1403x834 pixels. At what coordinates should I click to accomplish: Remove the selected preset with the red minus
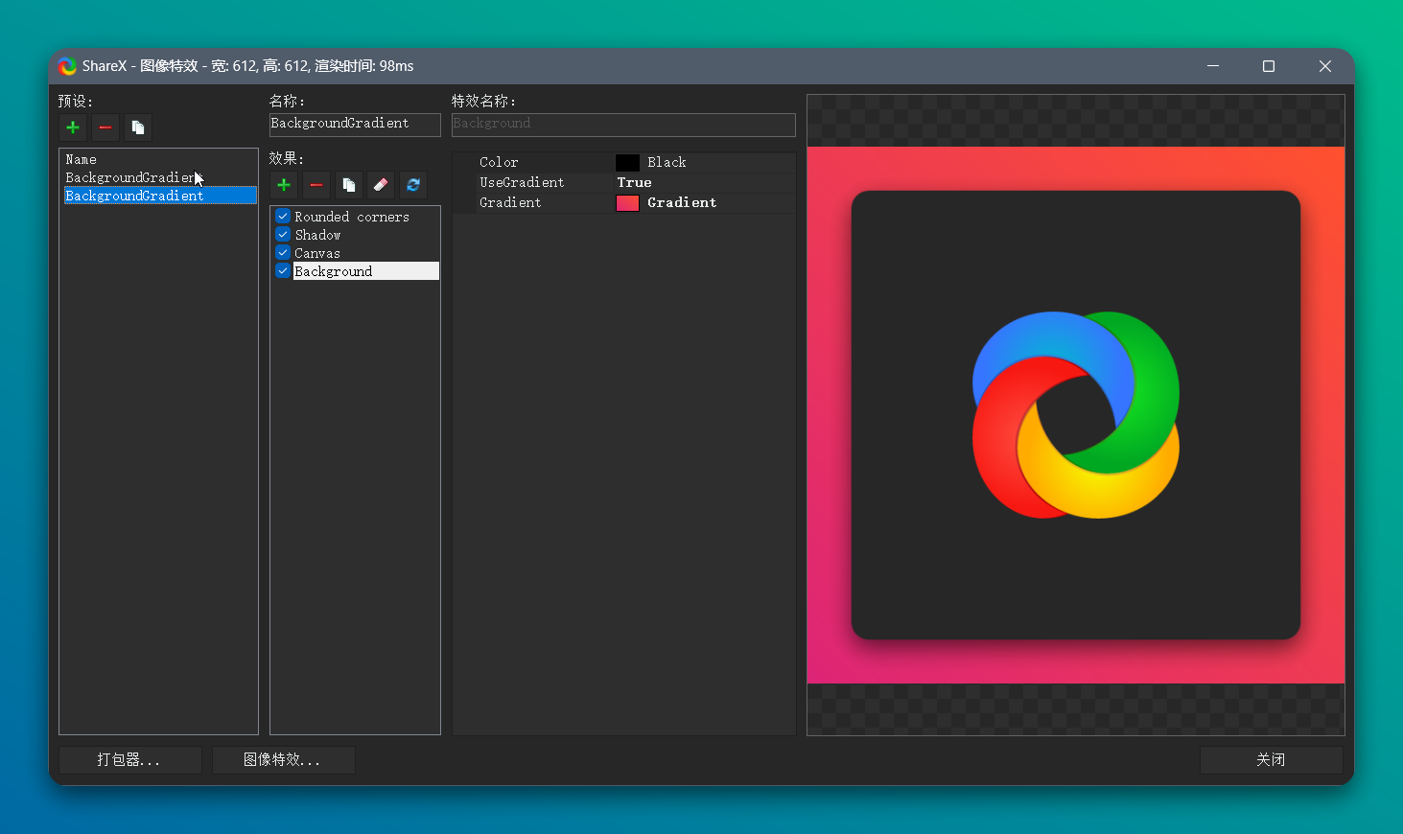[x=105, y=127]
